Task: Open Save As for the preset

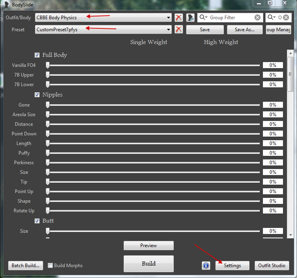Action: [245, 30]
